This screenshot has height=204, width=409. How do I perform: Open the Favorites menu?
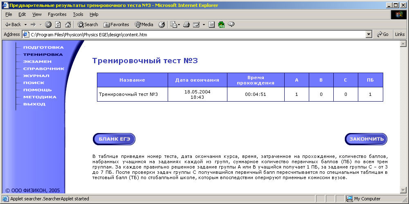(57, 14)
